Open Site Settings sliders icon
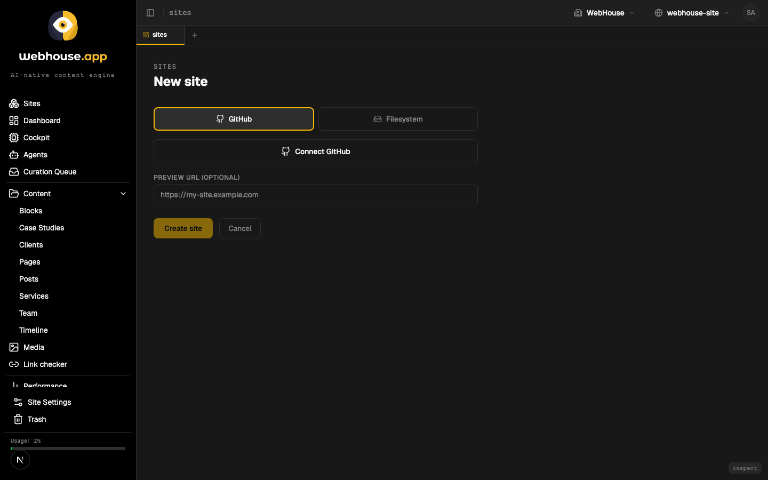768x480 pixels. [x=18, y=402]
